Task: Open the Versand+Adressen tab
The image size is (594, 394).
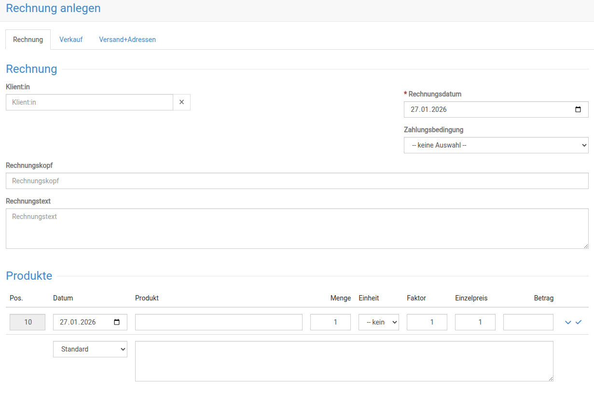Action: (127, 40)
